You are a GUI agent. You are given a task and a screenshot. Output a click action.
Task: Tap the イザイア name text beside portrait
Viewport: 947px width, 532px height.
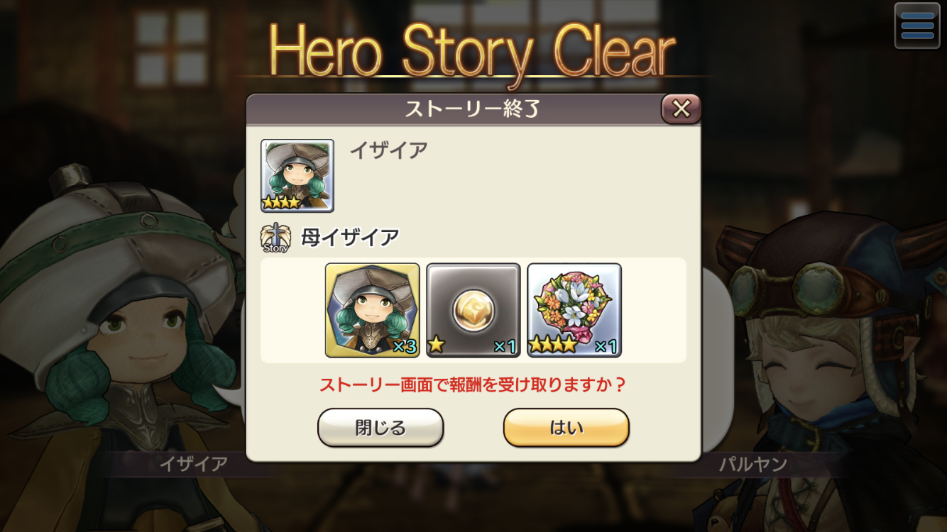(x=389, y=150)
